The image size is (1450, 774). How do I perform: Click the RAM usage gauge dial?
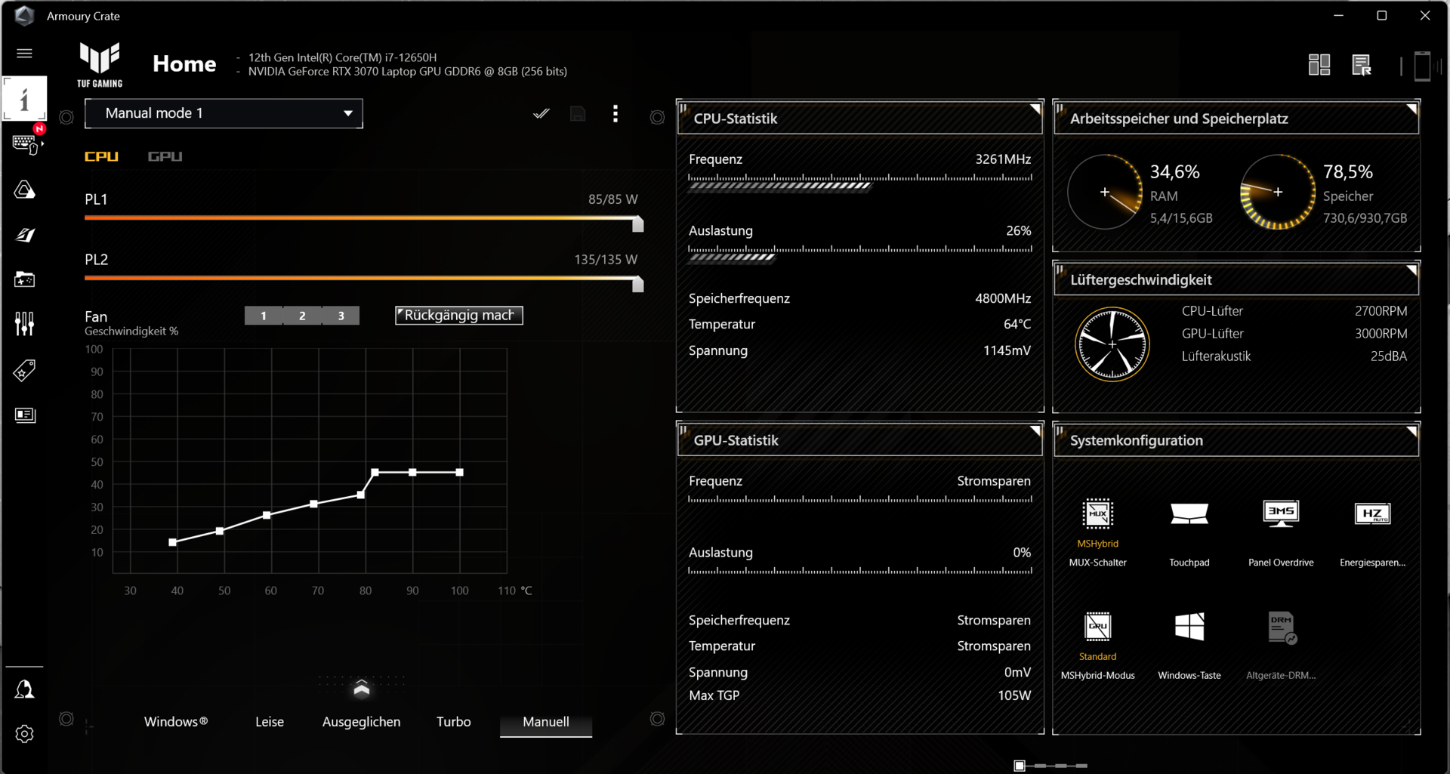tap(1104, 192)
